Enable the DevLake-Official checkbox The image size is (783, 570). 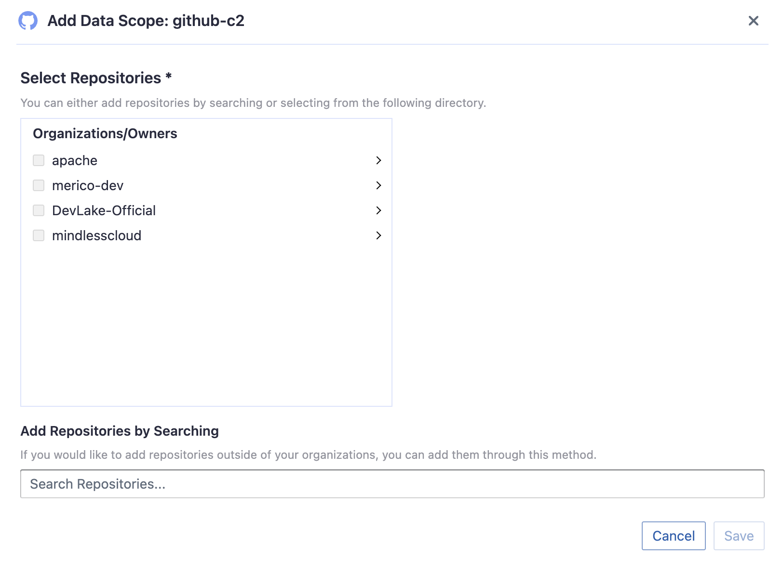39,210
